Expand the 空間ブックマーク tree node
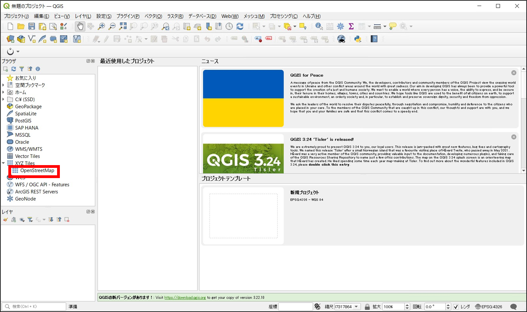This screenshot has height=312, width=527. [3, 85]
